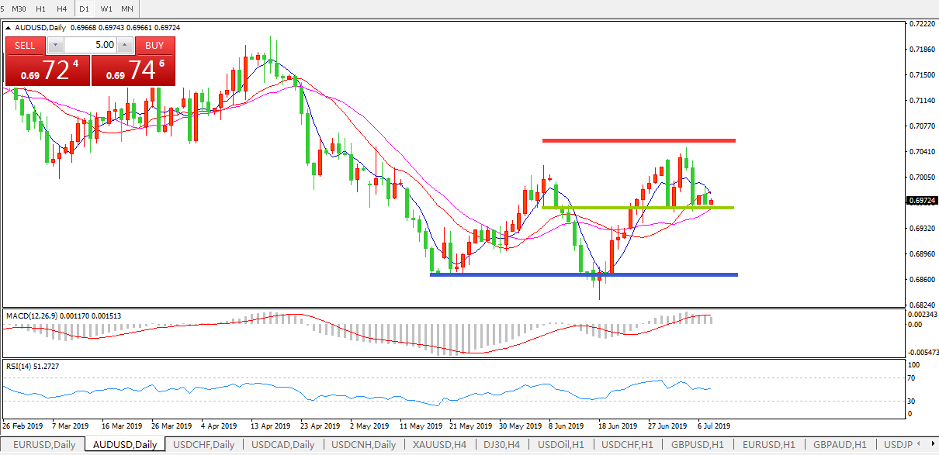This screenshot has width=939, height=455.
Task: Switch to the USDCHF,Daily chart tab
Action: (x=204, y=445)
